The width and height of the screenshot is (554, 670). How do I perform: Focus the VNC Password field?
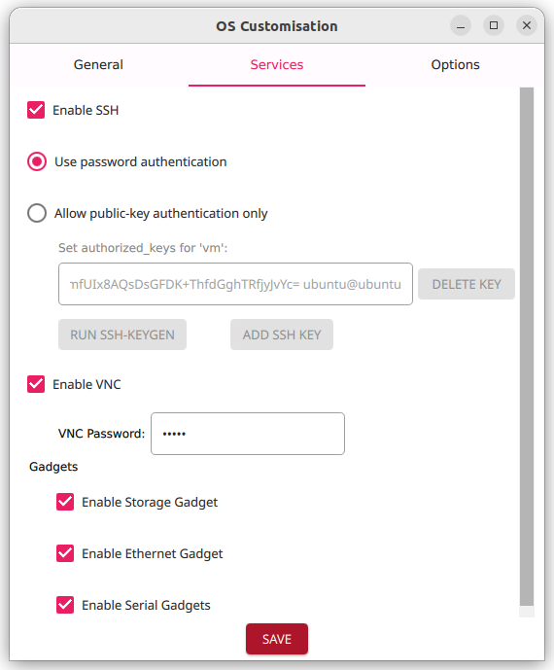click(248, 434)
